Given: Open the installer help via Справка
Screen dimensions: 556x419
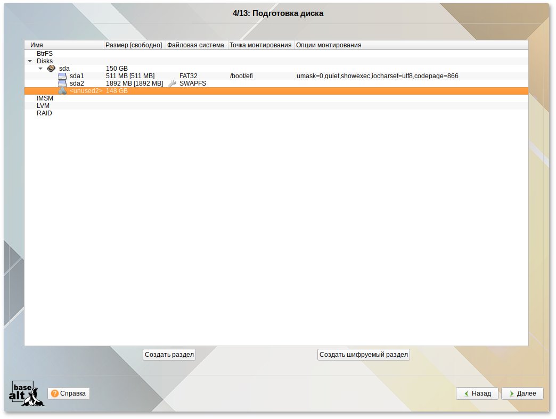Looking at the screenshot, I should coord(68,393).
